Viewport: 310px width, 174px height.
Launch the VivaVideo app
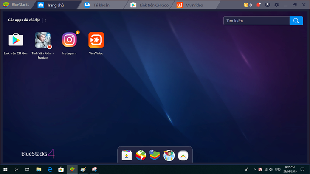coord(96,40)
